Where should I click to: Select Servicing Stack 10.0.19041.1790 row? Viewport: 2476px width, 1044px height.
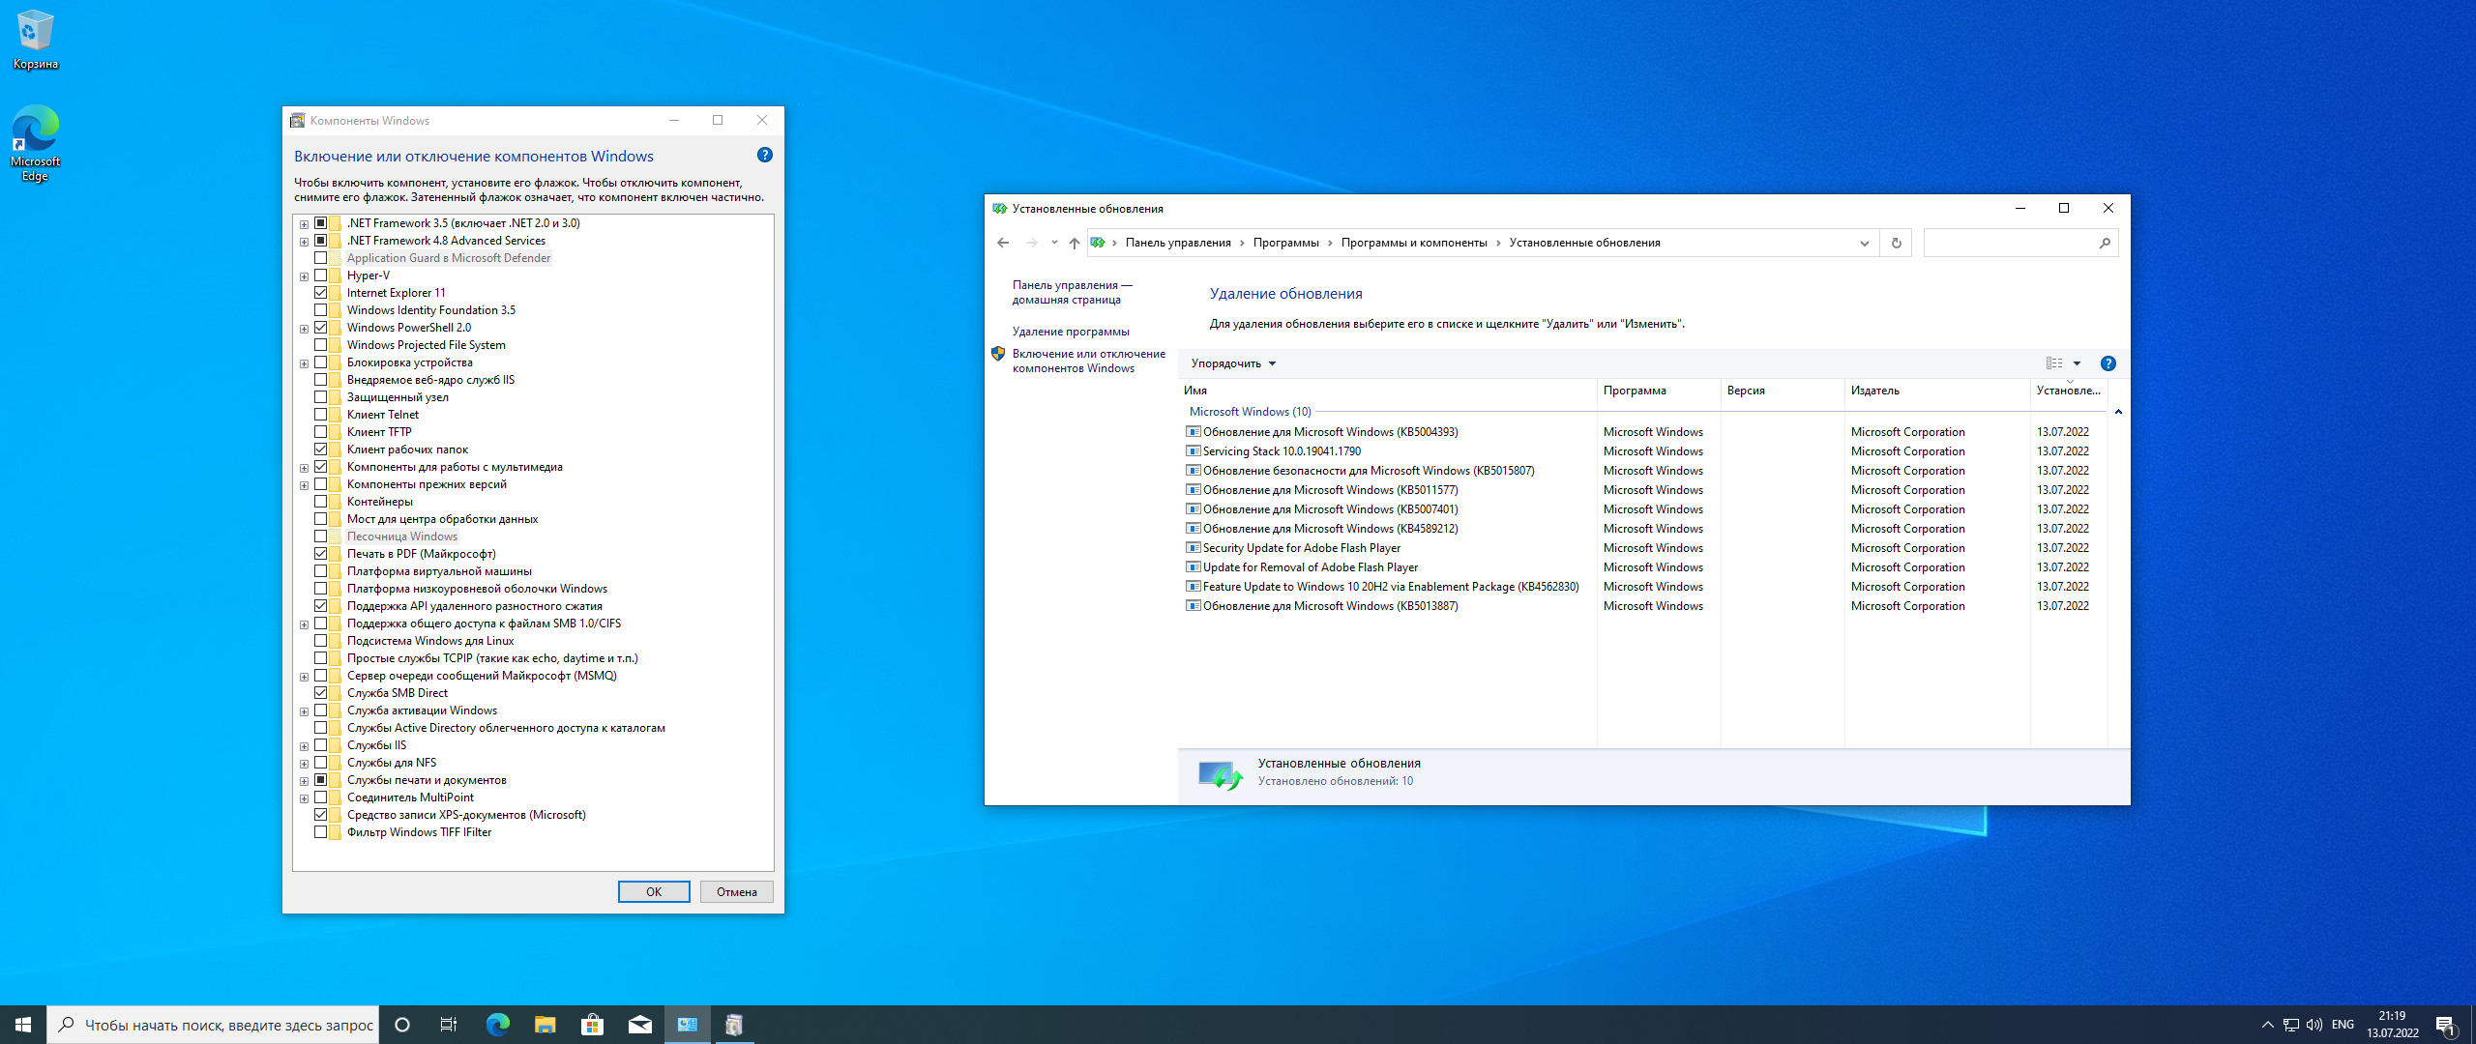(x=1642, y=451)
